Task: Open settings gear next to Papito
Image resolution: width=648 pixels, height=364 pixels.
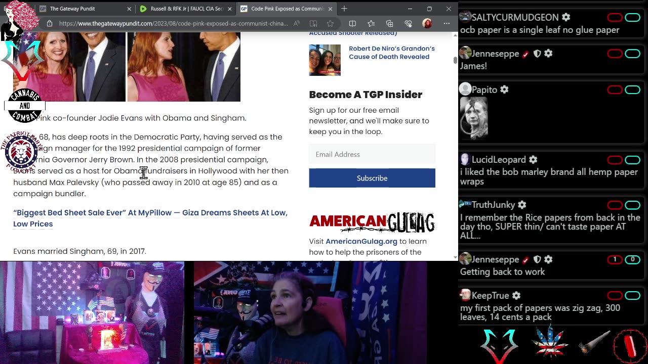Action: point(504,89)
